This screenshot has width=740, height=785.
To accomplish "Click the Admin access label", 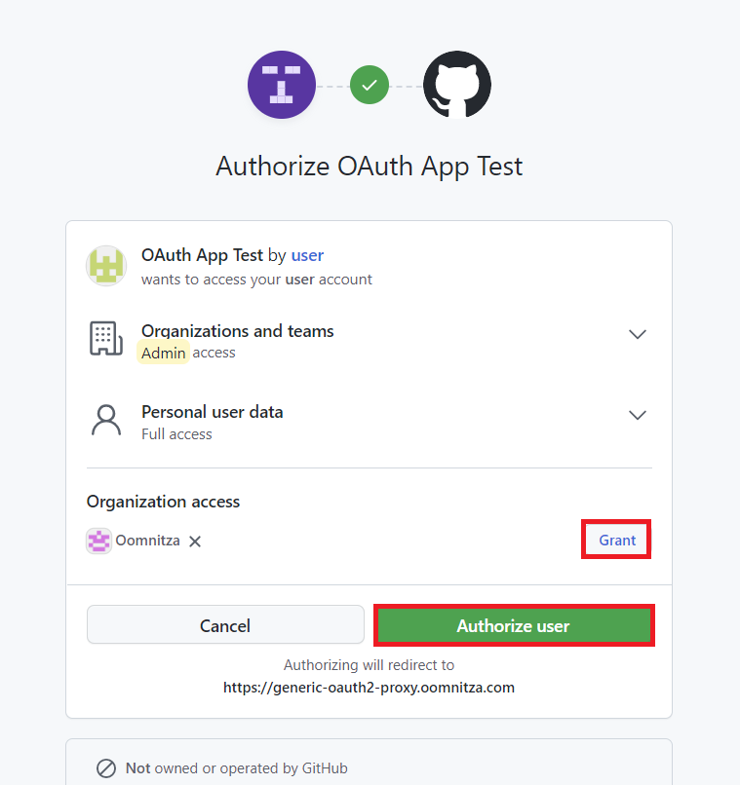I will (163, 353).
